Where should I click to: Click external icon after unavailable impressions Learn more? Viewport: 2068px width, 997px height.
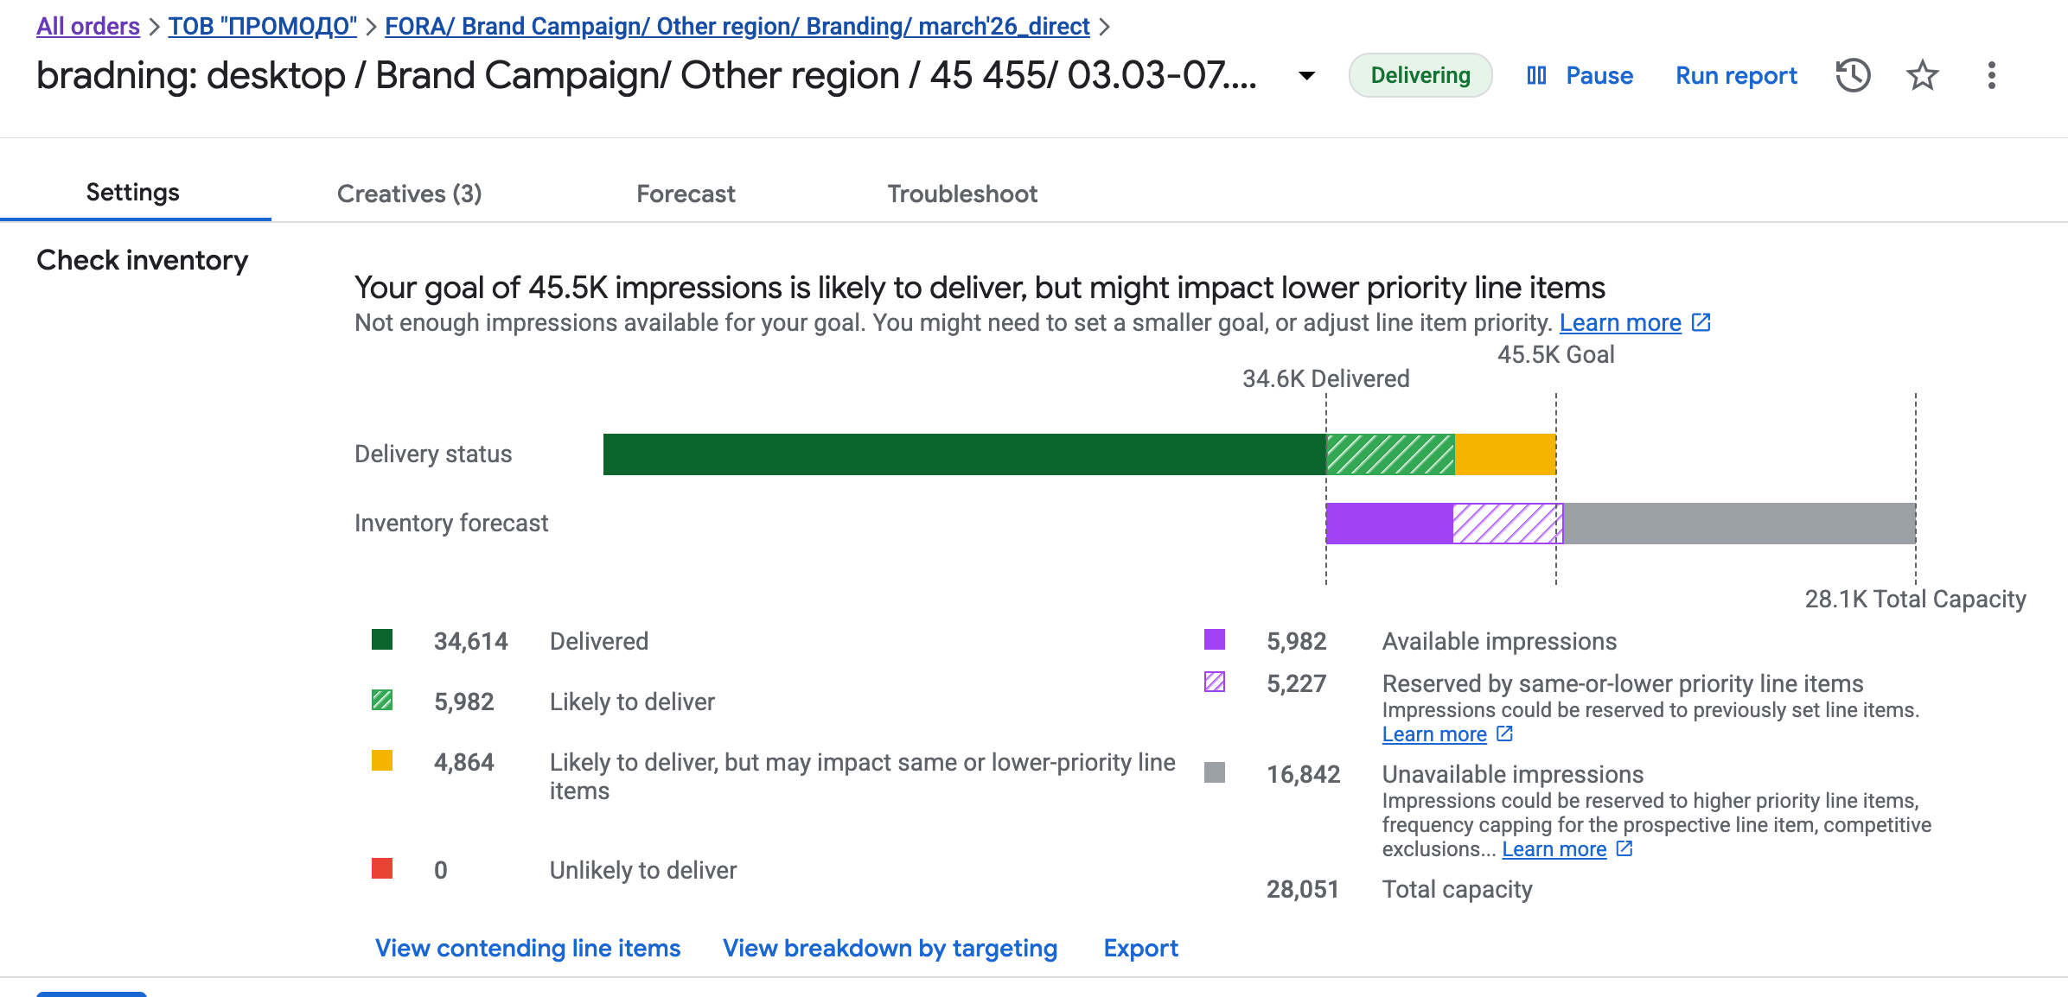pyautogui.click(x=1624, y=848)
